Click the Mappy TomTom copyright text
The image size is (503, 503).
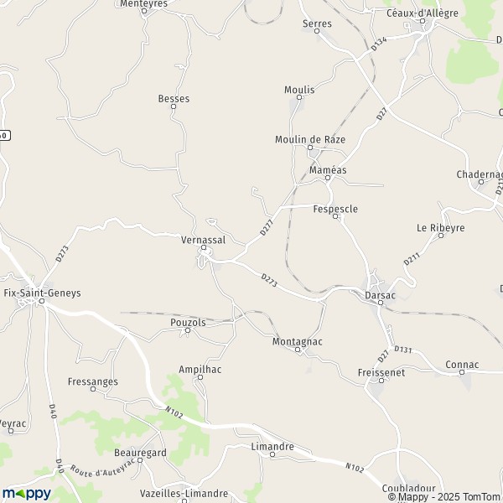pyautogui.click(x=445, y=496)
